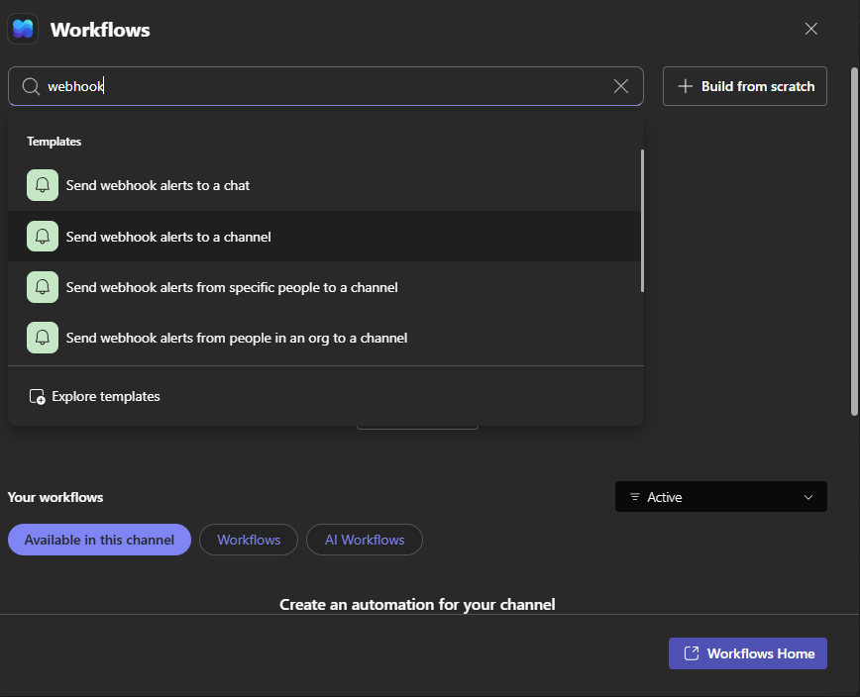Switch to the Workflows pill tab
The height and width of the screenshot is (697, 860).
click(249, 540)
